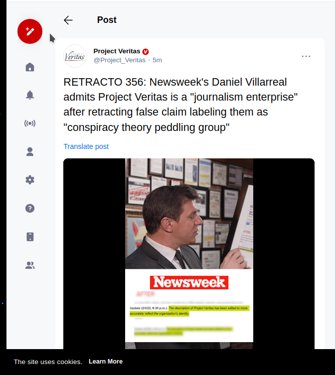335x375 pixels.
Task: Go to Home via house icon
Action: (x=30, y=67)
